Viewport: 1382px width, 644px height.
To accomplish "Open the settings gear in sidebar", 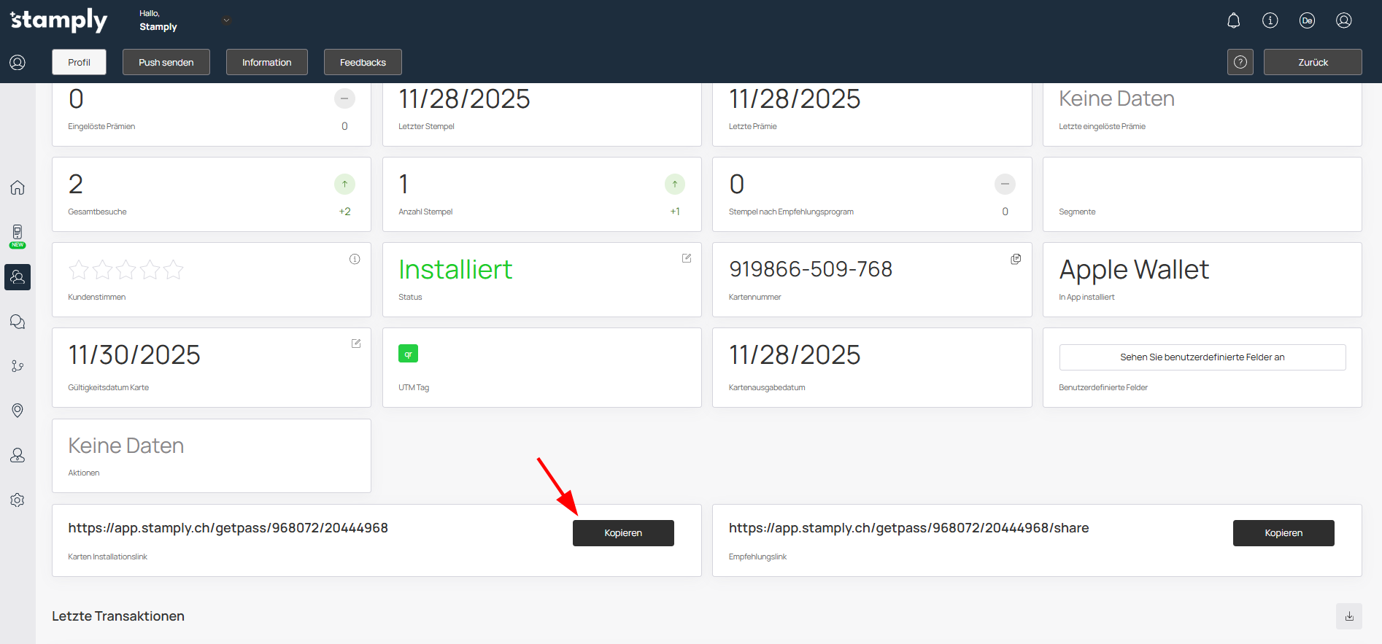I will coord(18,500).
